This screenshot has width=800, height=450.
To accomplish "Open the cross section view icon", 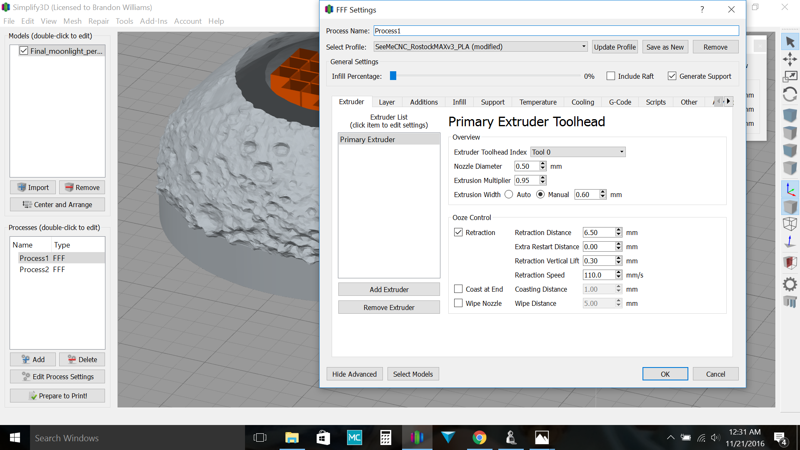I will [790, 262].
